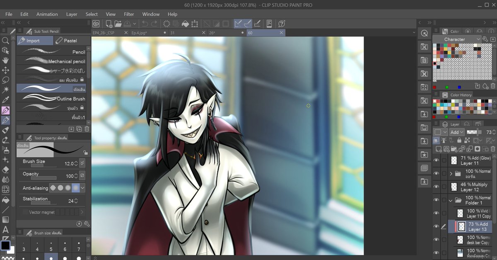Open the Anti-aliasing options dropdown
Viewport: 497px width, 260px height.
pos(83,188)
